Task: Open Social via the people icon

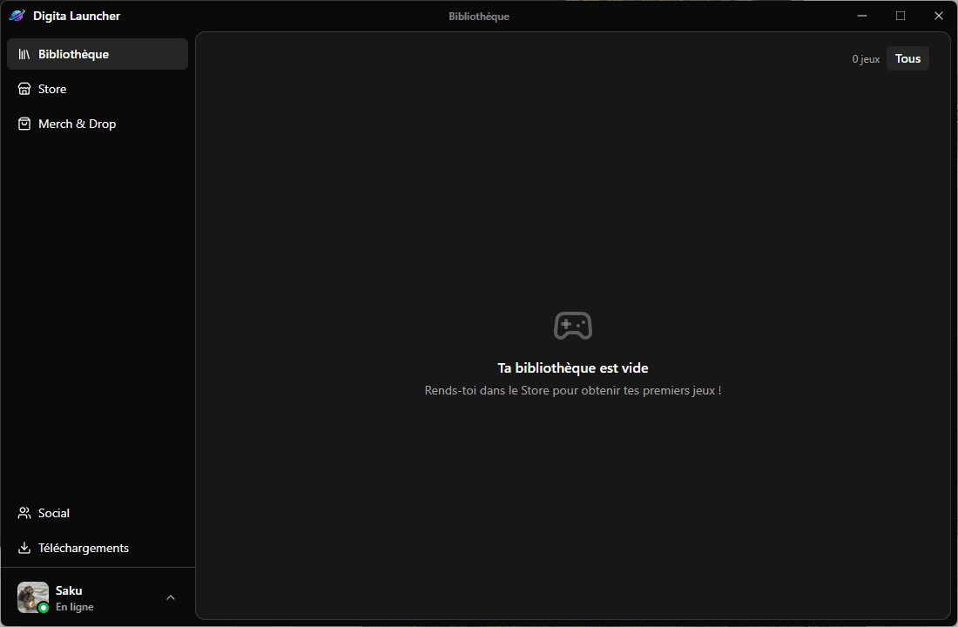Action: (24, 513)
